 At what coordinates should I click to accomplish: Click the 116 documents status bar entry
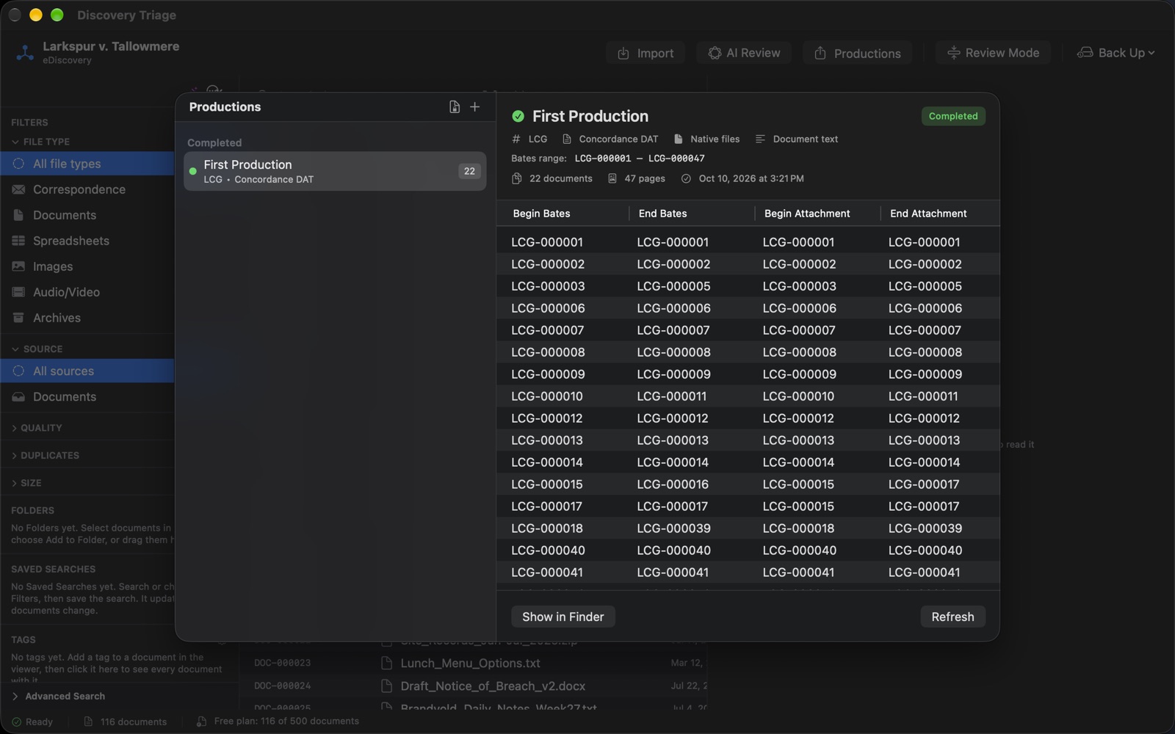point(125,722)
